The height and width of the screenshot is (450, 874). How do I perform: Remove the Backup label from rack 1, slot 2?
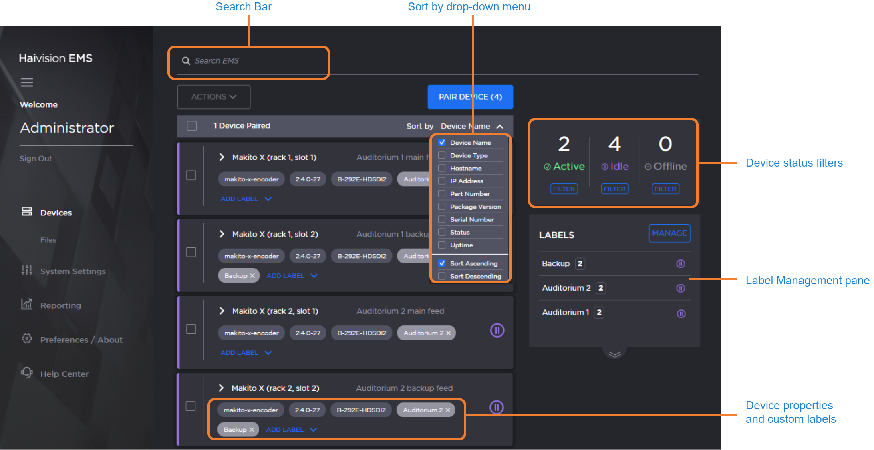[x=252, y=276]
